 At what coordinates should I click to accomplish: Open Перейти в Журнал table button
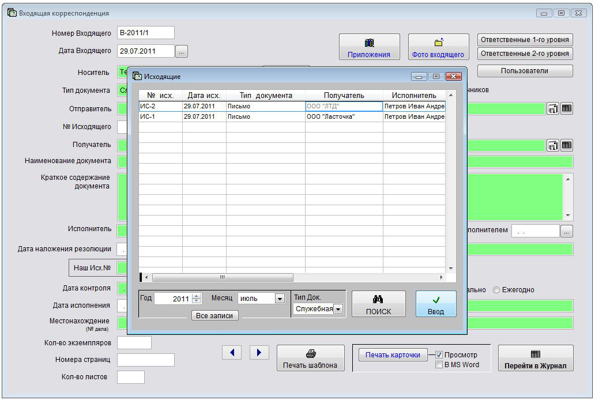click(x=535, y=359)
